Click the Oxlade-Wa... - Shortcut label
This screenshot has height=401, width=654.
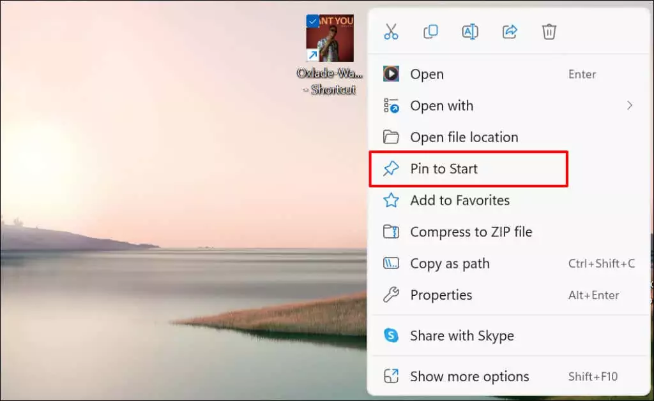point(330,81)
